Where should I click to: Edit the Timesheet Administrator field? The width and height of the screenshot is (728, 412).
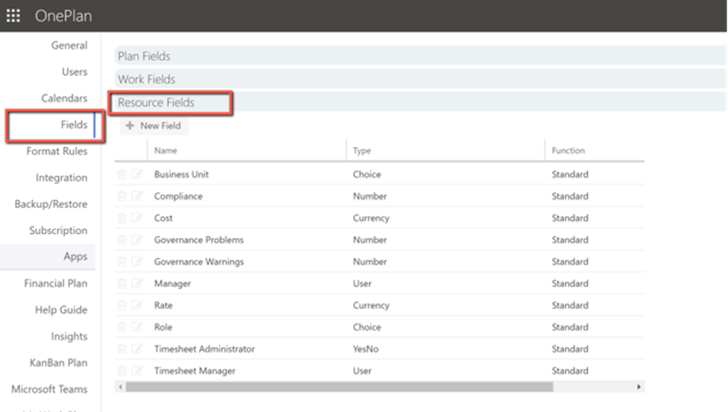(137, 349)
